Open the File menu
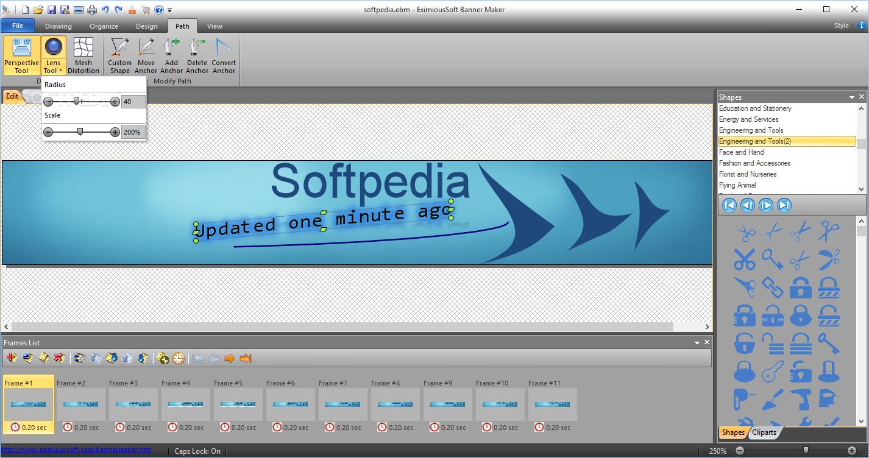This screenshot has width=869, height=458. coord(18,26)
